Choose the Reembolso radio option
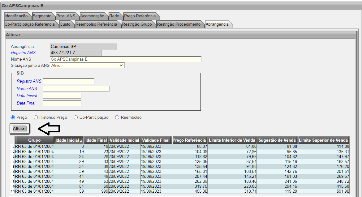The width and height of the screenshot is (362, 197). click(x=117, y=118)
